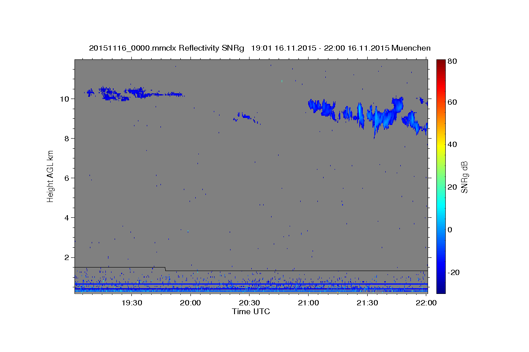Click the 21:30 time tick label
The image size is (529, 352).
point(367,303)
